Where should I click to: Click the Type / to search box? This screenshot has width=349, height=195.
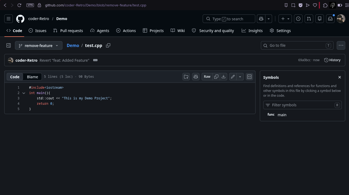[229, 19]
